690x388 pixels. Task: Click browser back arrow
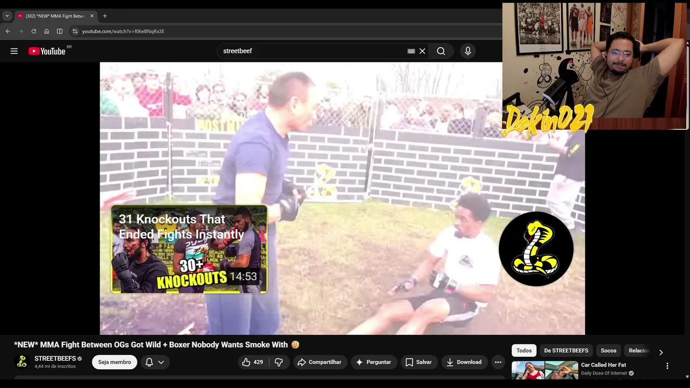8,31
